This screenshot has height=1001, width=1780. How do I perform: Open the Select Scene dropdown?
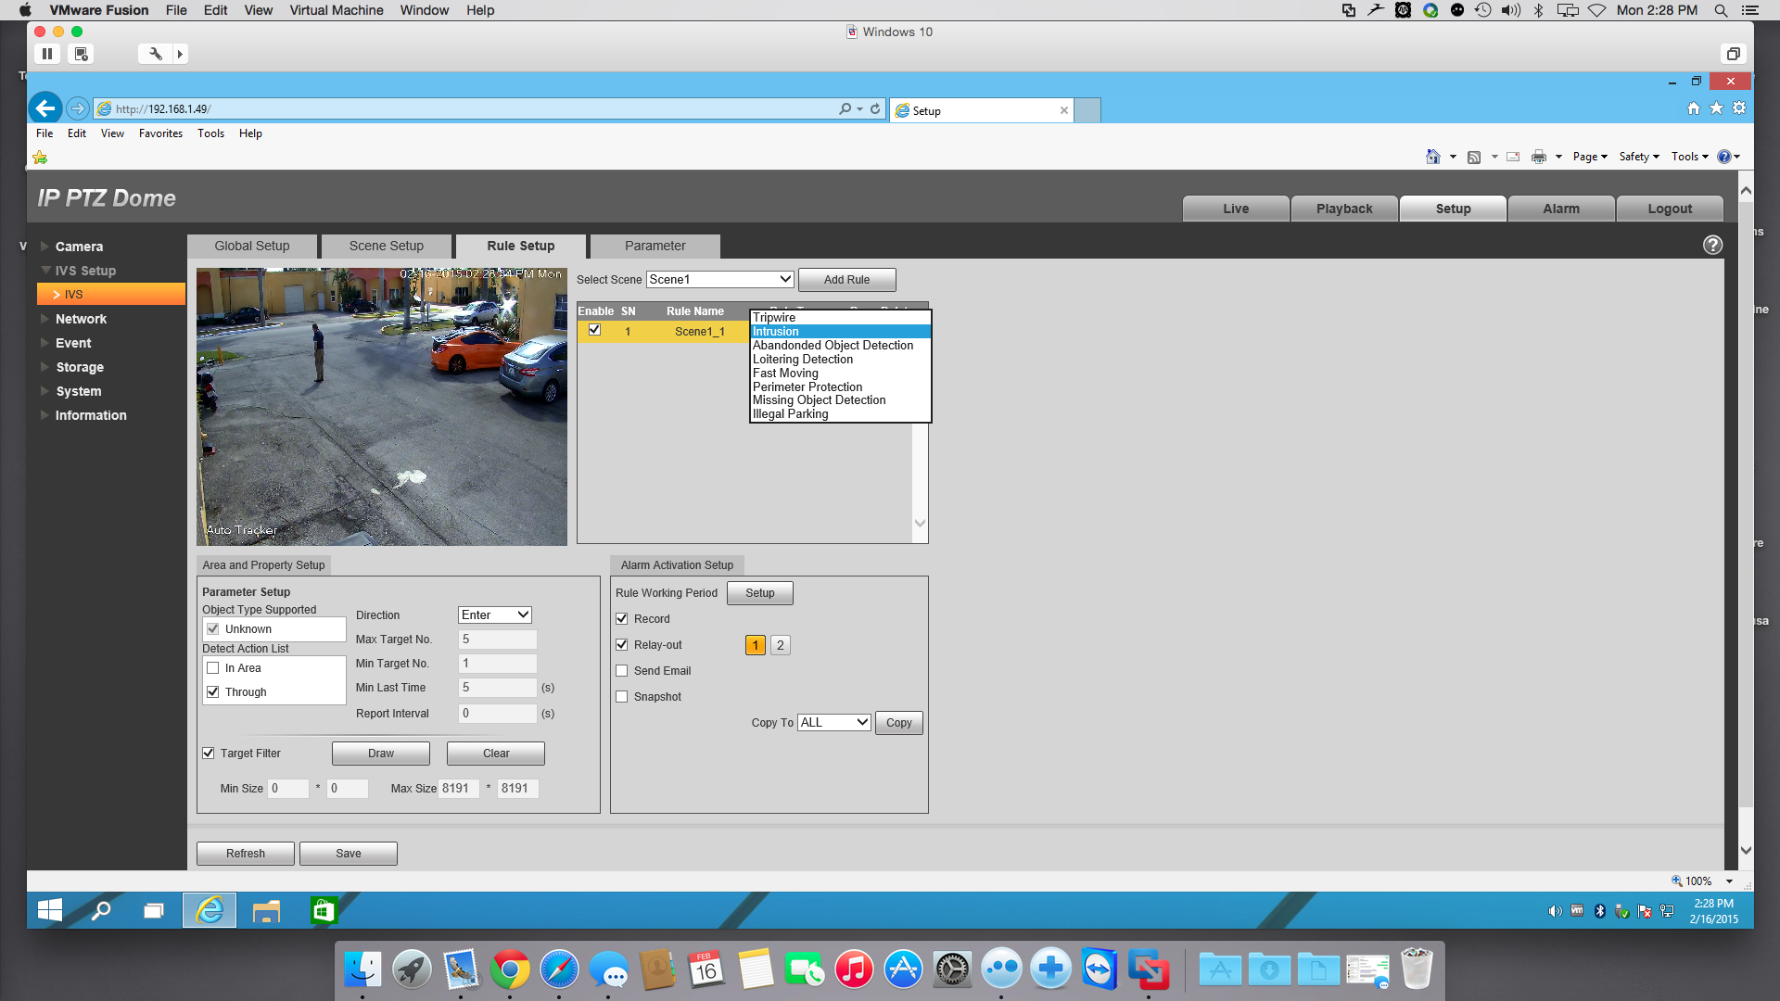[x=720, y=279]
